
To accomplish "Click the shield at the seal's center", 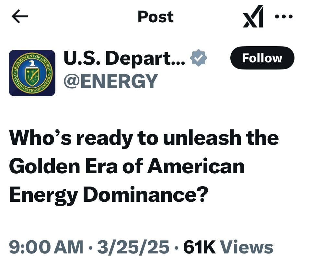I will tap(32, 75).
